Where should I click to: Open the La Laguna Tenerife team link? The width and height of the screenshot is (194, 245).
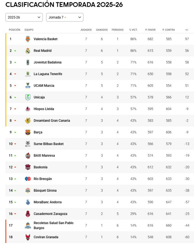[x=48, y=74]
